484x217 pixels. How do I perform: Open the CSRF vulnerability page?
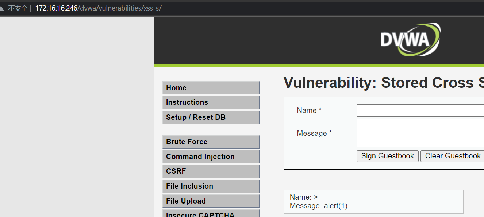(211, 171)
